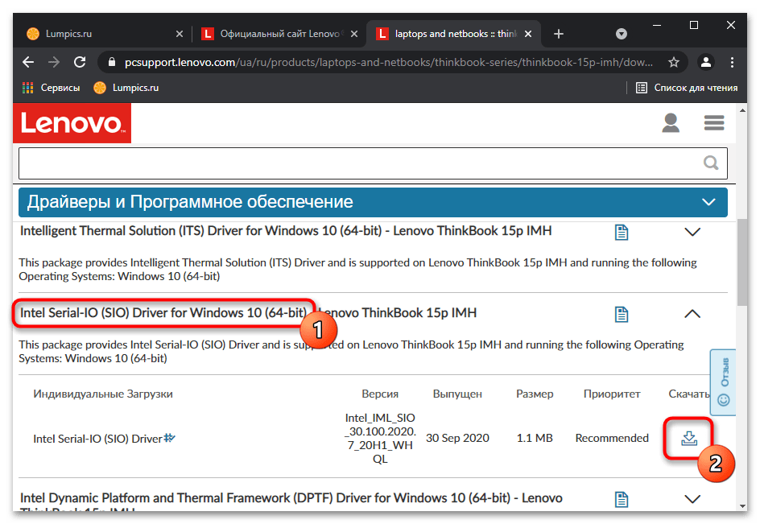Image resolution: width=760 pixels, height=524 pixels.
Task: Collapse Intel Serial-IO driver section
Action: [x=692, y=314]
